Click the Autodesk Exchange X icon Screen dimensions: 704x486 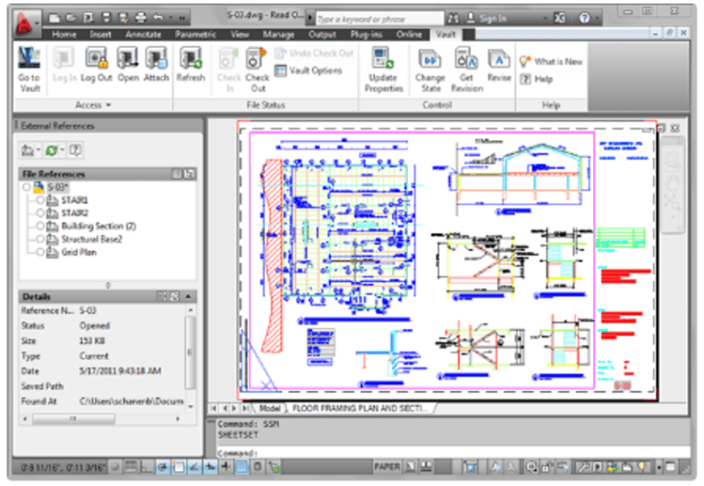559,18
